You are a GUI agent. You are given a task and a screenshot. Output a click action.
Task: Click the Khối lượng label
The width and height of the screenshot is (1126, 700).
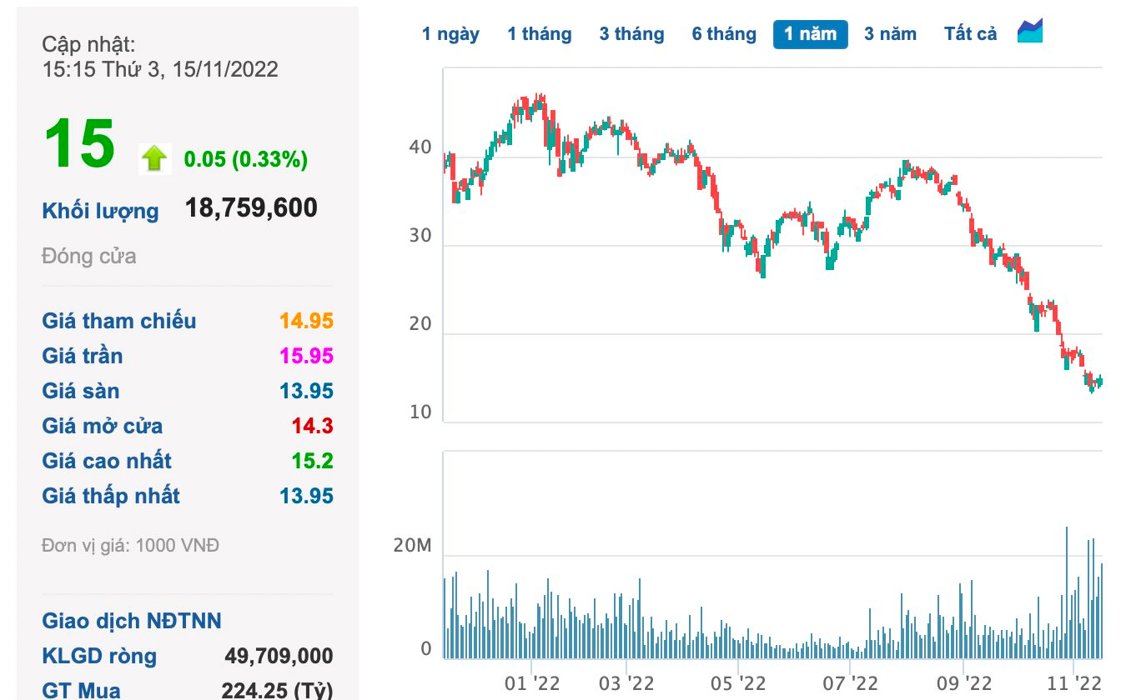coord(100,211)
